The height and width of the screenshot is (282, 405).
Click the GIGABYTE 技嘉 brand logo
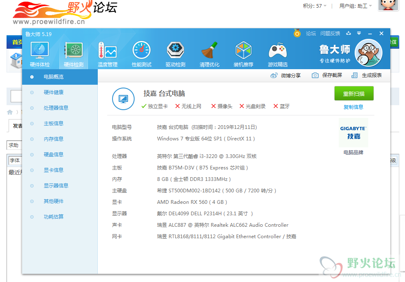(x=353, y=133)
